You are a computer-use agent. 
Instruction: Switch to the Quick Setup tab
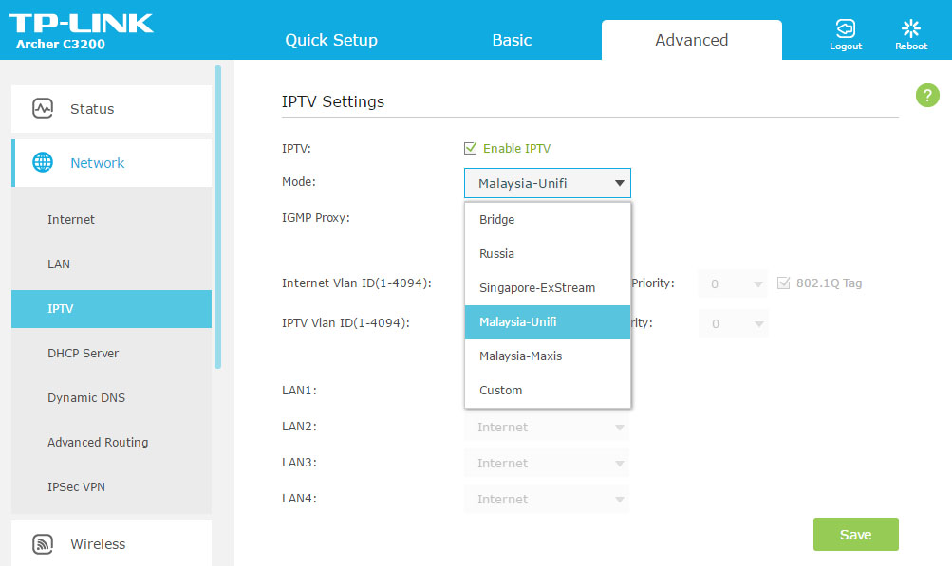pyautogui.click(x=331, y=40)
